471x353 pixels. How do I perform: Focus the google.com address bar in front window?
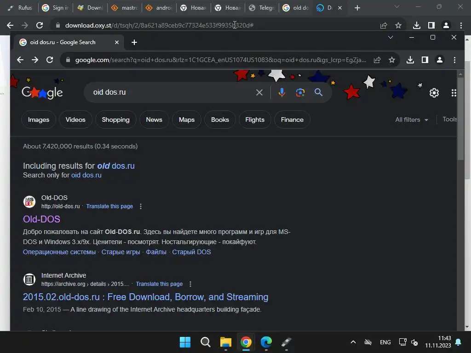[220, 60]
